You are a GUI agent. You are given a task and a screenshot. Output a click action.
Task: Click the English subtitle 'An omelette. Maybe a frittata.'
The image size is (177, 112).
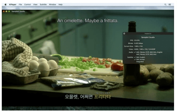tap(88, 21)
